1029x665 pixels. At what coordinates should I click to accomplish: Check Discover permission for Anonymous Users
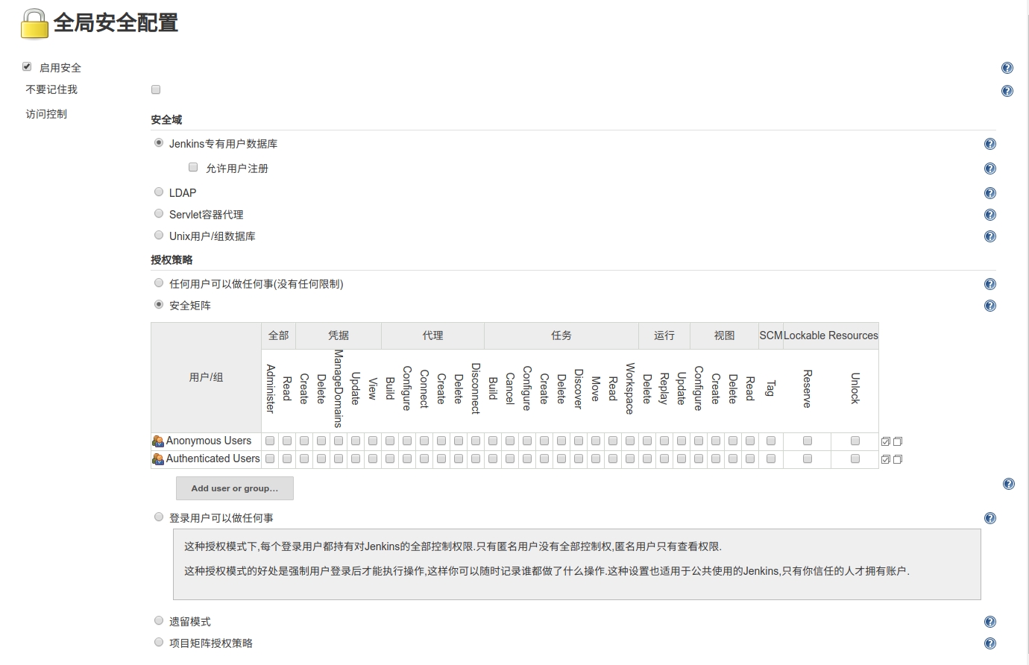click(579, 441)
